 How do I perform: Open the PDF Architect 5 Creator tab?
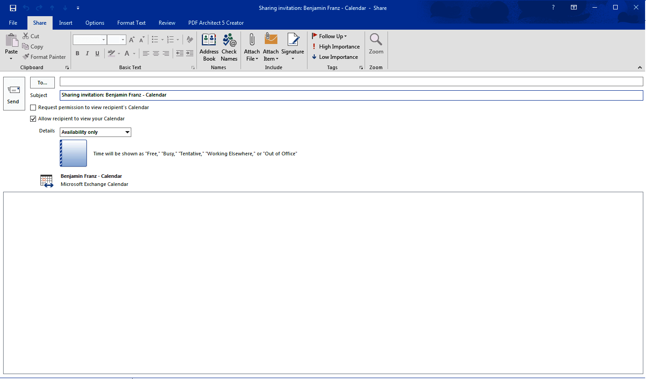click(x=216, y=23)
